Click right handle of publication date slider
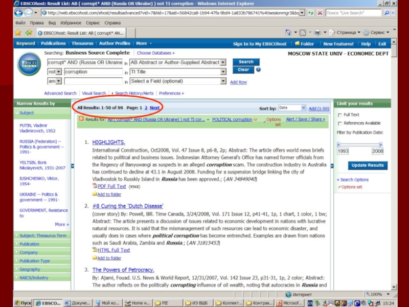Viewport: 409px width, 307px height. click(380, 144)
